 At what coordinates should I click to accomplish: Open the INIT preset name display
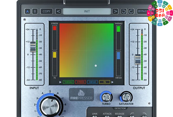click(x=87, y=11)
